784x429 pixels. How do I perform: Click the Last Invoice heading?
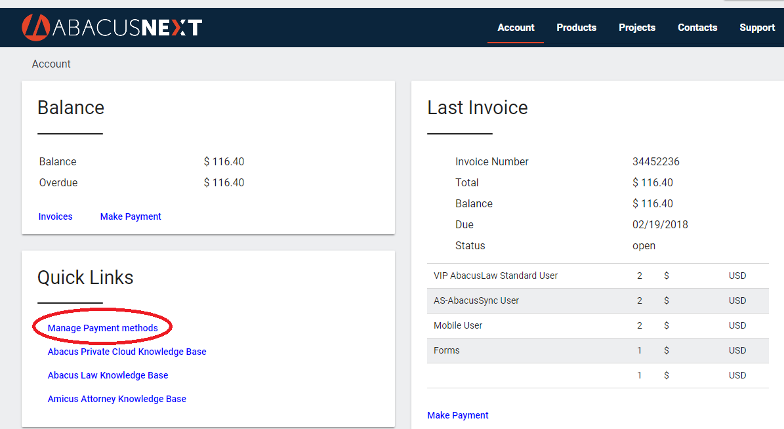478,108
